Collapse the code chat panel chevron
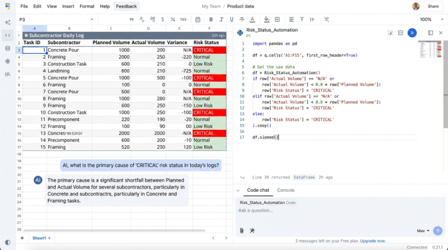This screenshot has height=250, width=448. click(x=238, y=191)
